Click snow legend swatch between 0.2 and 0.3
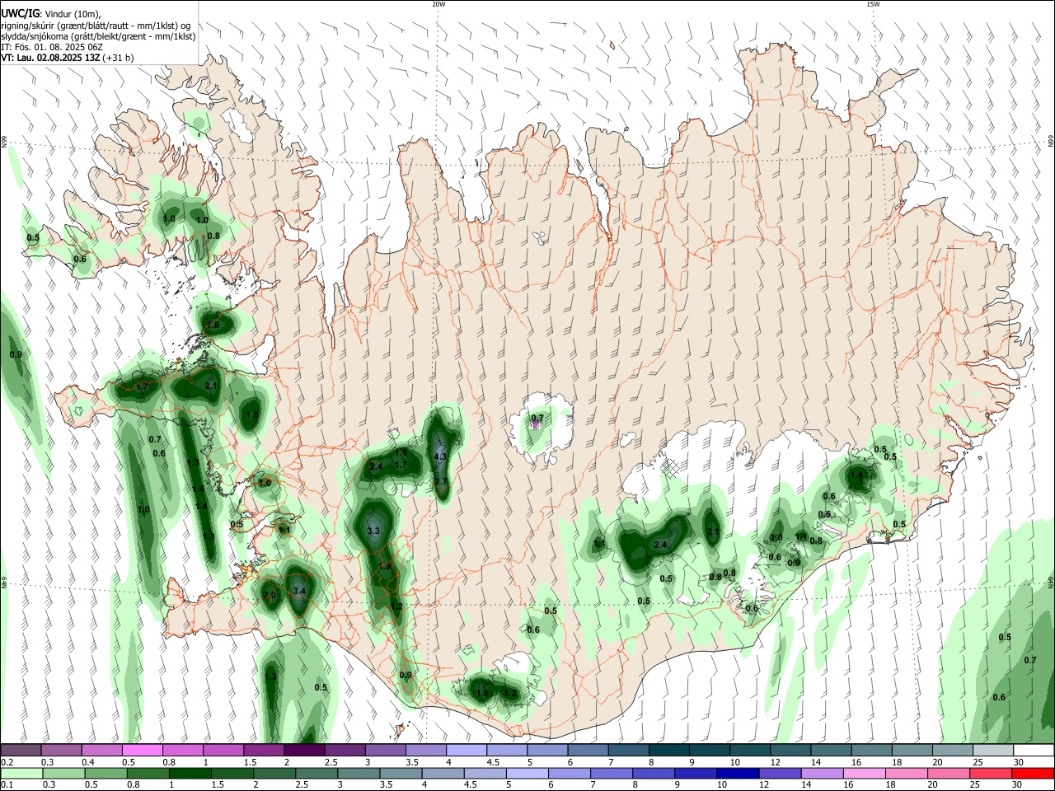Viewport: 1055px width, 791px height. (21, 750)
